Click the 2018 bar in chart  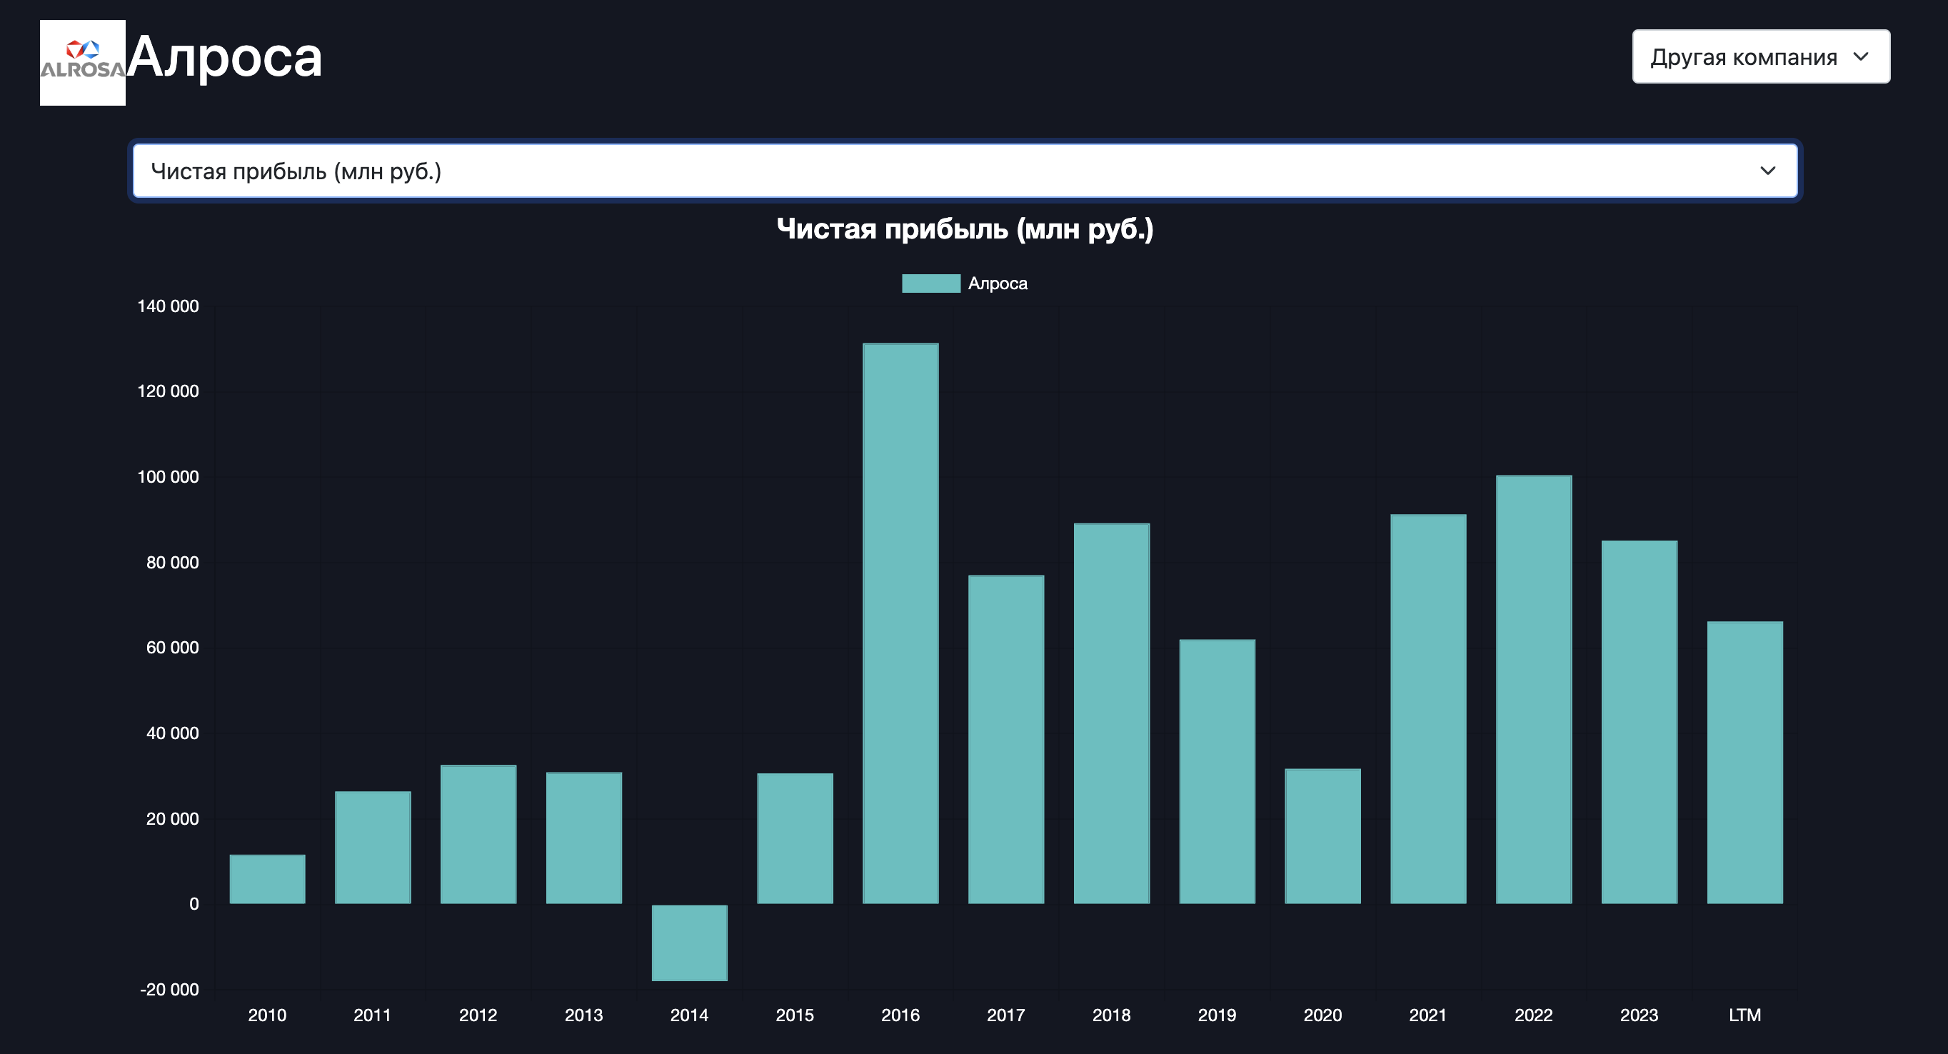[x=1112, y=714]
